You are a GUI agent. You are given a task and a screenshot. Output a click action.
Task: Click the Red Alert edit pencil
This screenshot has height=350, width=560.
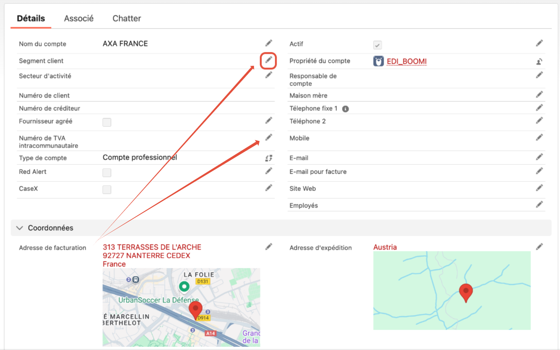coord(269,171)
